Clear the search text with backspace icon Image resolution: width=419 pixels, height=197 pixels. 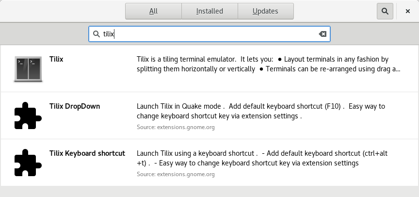click(x=322, y=34)
